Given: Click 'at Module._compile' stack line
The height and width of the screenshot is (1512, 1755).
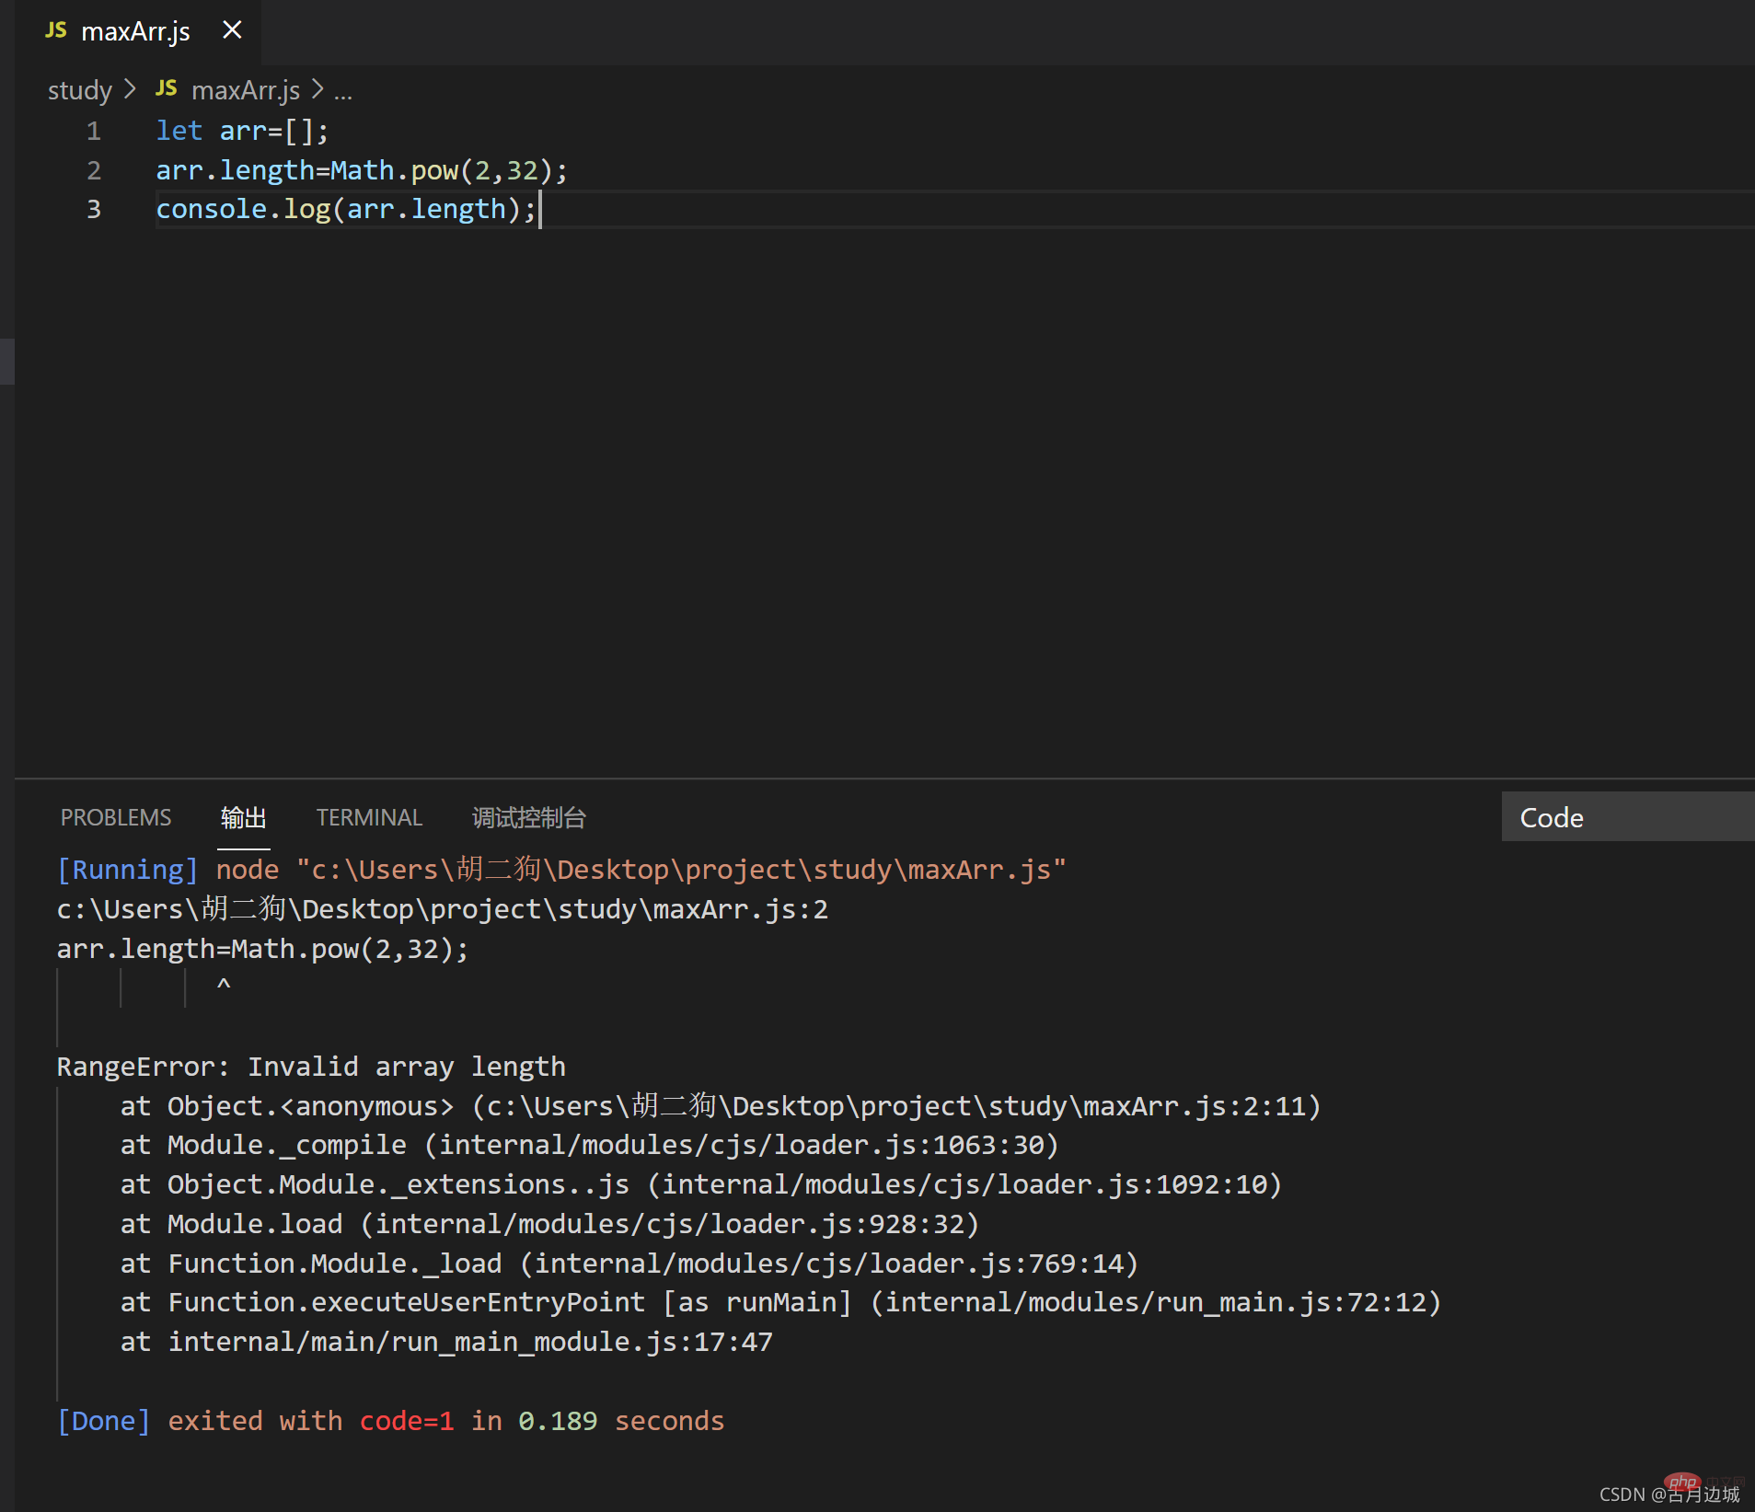Looking at the screenshot, I should [x=590, y=1145].
